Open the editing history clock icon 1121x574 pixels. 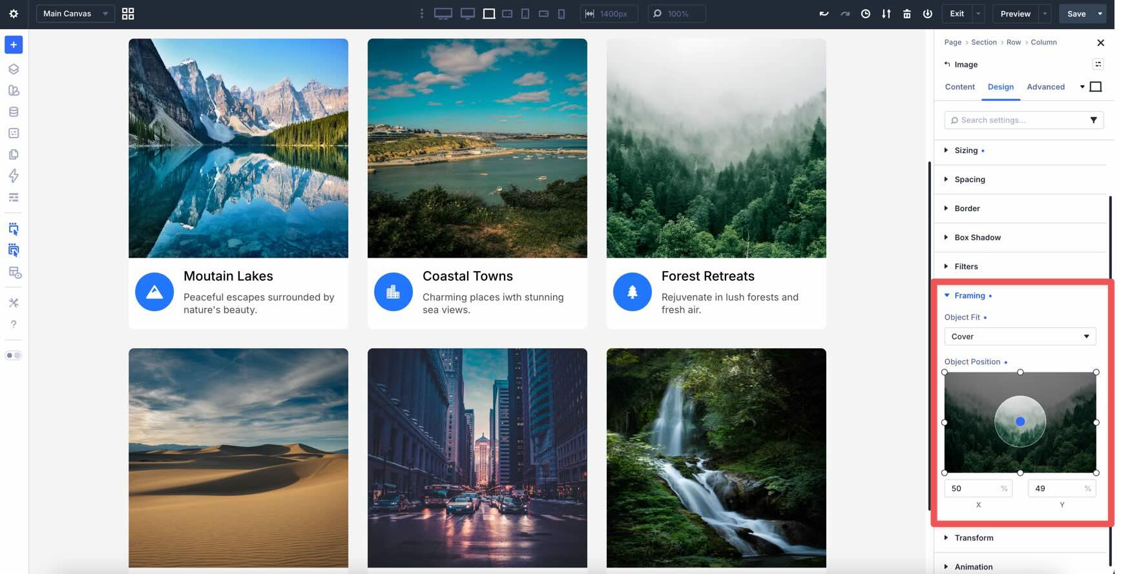[x=866, y=14]
